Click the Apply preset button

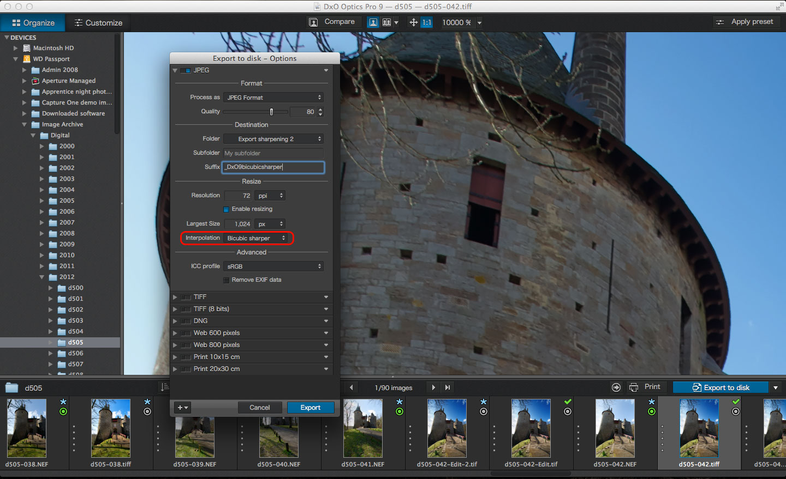[x=746, y=22]
